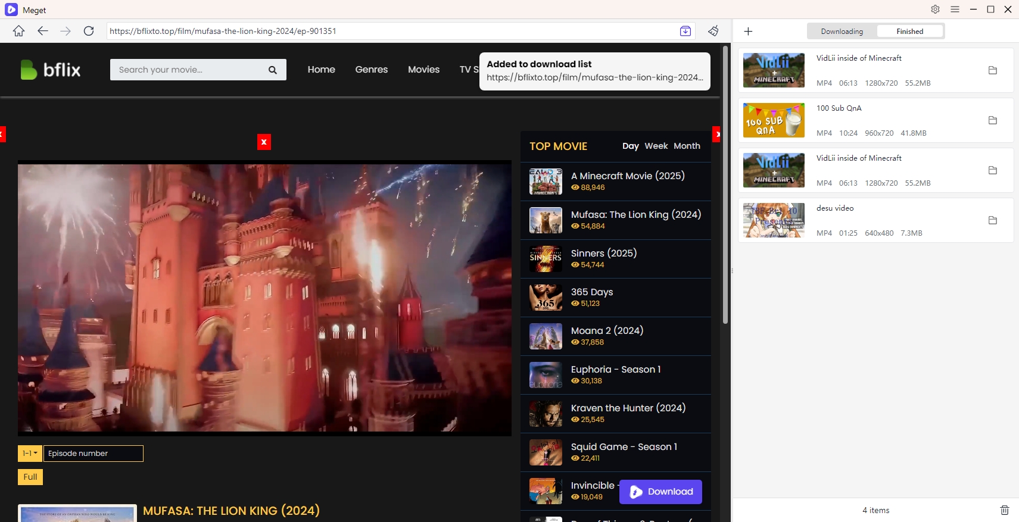This screenshot has width=1019, height=522.
Task: Open the hamburger menu in title bar
Action: point(955,10)
